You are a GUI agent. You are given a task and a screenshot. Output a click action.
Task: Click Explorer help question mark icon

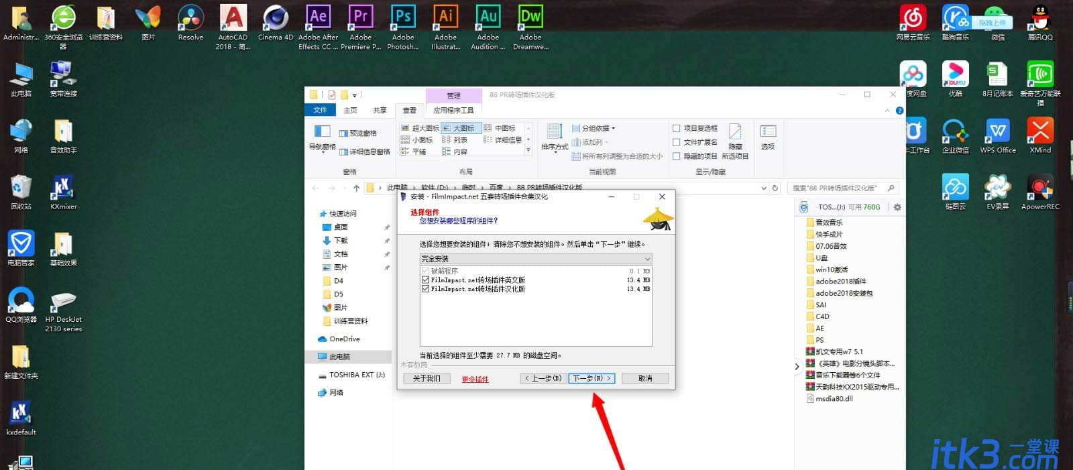[899, 111]
